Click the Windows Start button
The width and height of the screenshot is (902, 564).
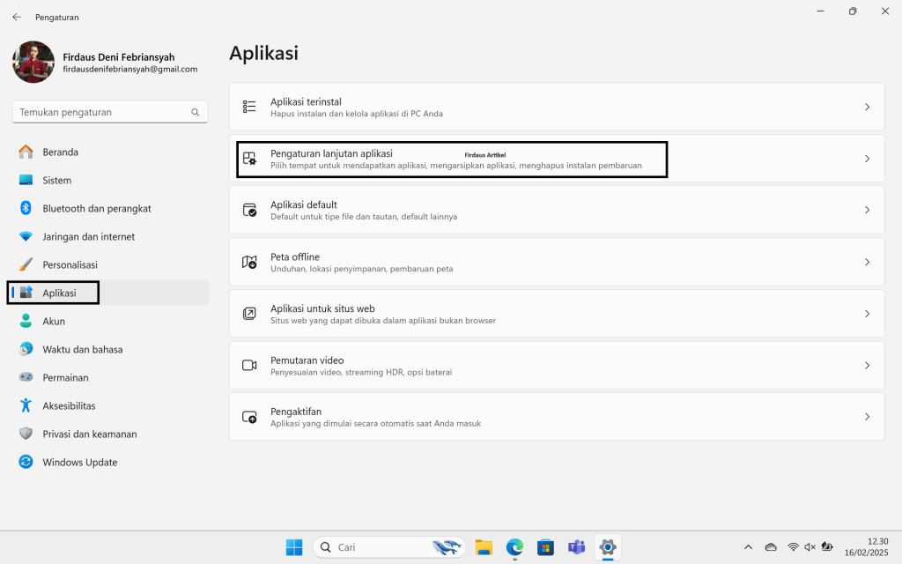coord(294,547)
